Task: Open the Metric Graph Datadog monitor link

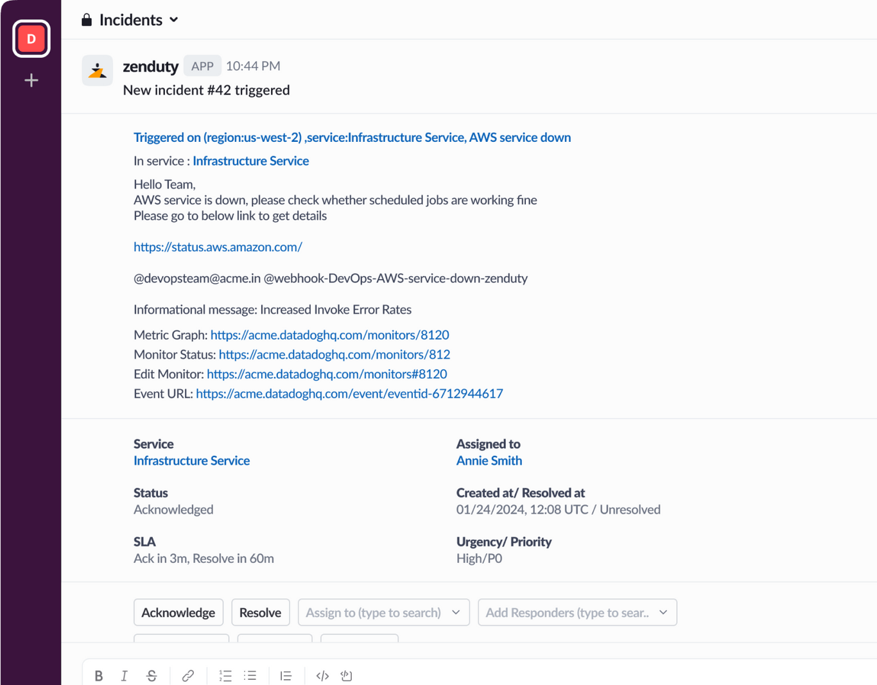Action: (329, 334)
